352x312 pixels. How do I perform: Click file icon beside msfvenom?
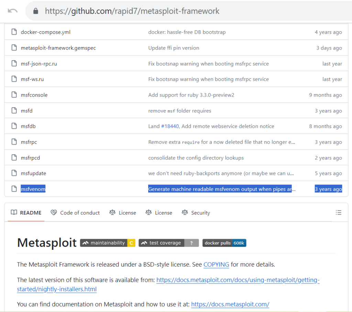coord(14,189)
